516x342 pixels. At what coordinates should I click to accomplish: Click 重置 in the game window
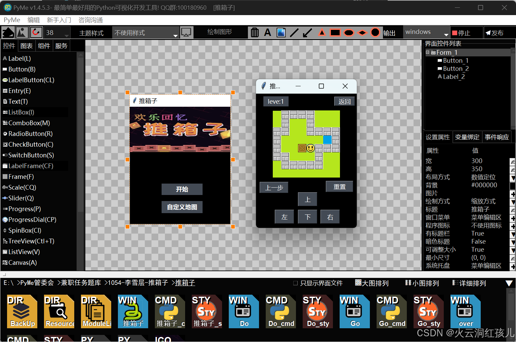pos(339,187)
